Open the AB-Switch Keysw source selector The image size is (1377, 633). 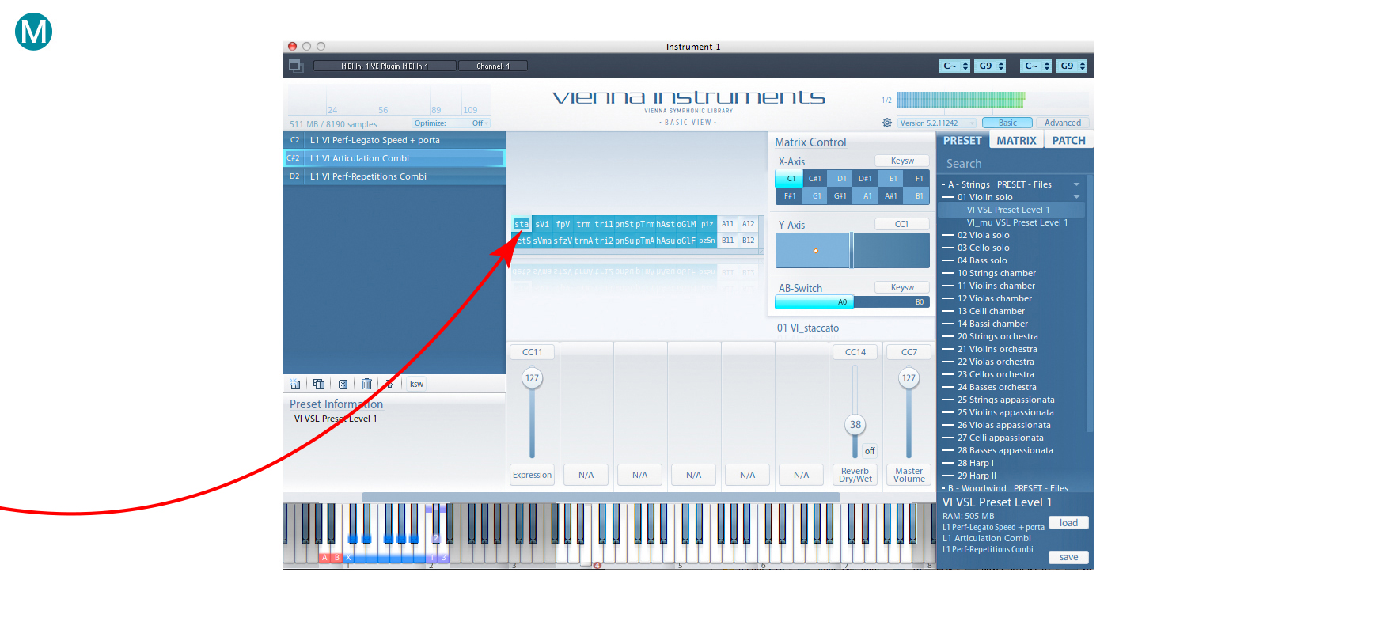point(902,287)
